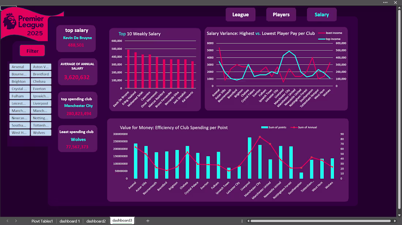Open the three-dot options menu at top right

tap(385, 3)
